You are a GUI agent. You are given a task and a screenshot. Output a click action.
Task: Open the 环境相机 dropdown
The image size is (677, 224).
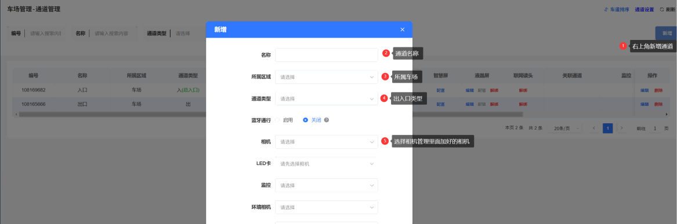point(327,207)
